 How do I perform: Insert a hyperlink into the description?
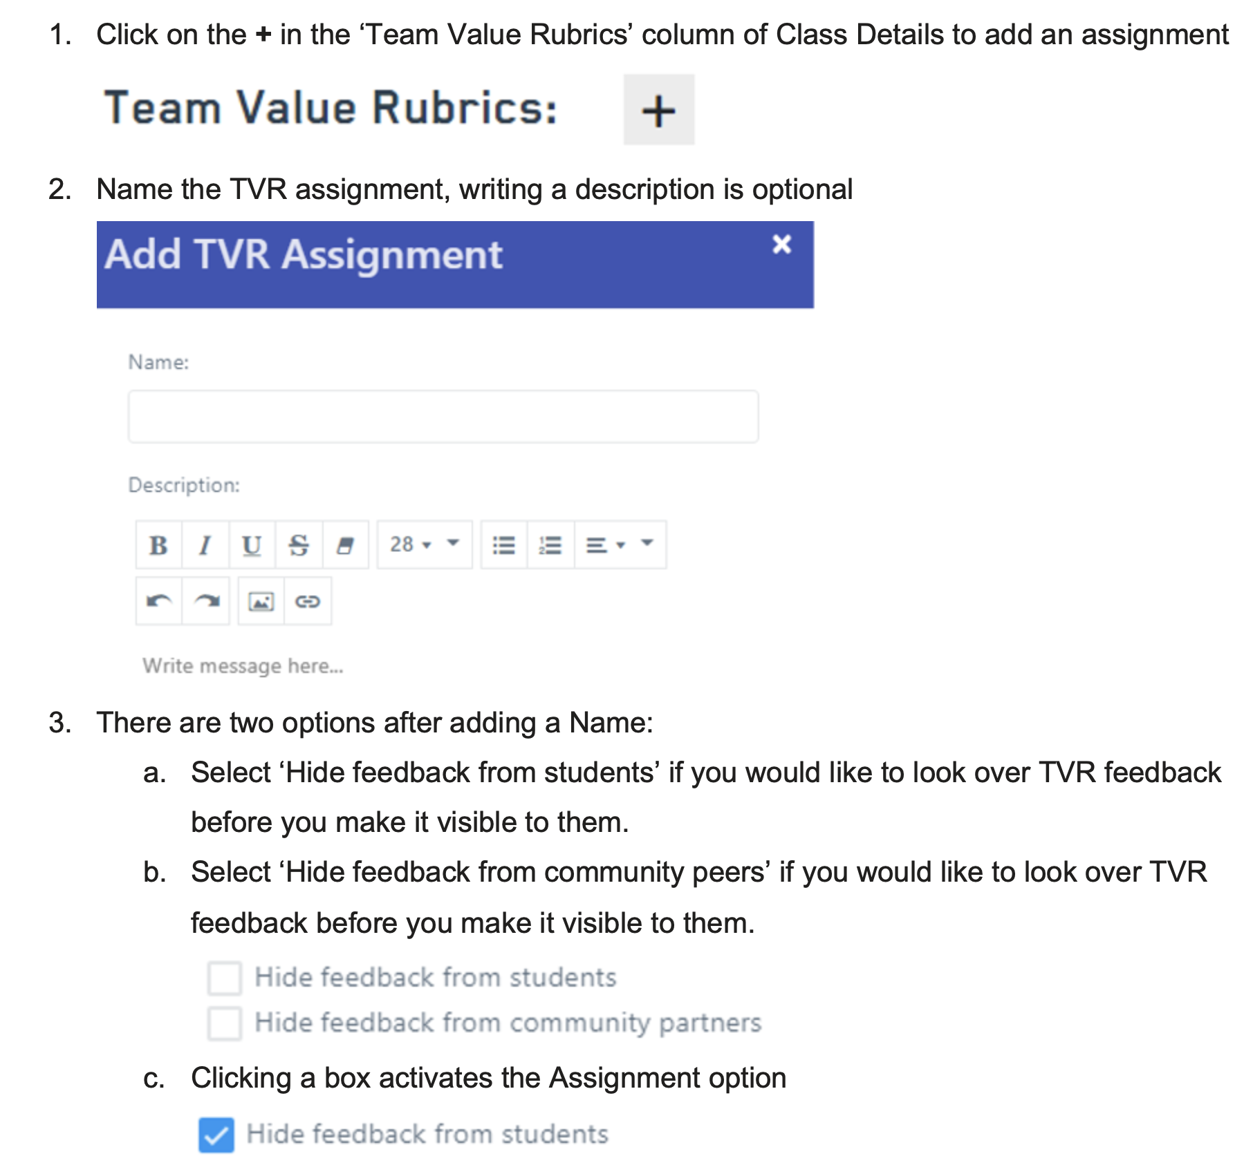click(x=308, y=602)
